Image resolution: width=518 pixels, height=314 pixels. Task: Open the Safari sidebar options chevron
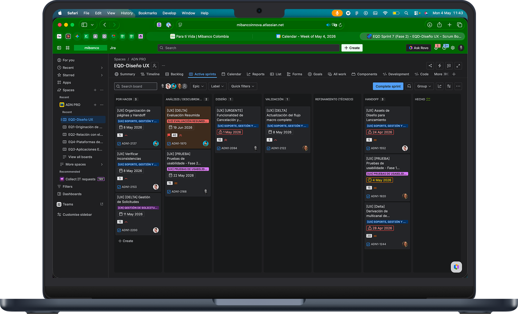(92, 25)
